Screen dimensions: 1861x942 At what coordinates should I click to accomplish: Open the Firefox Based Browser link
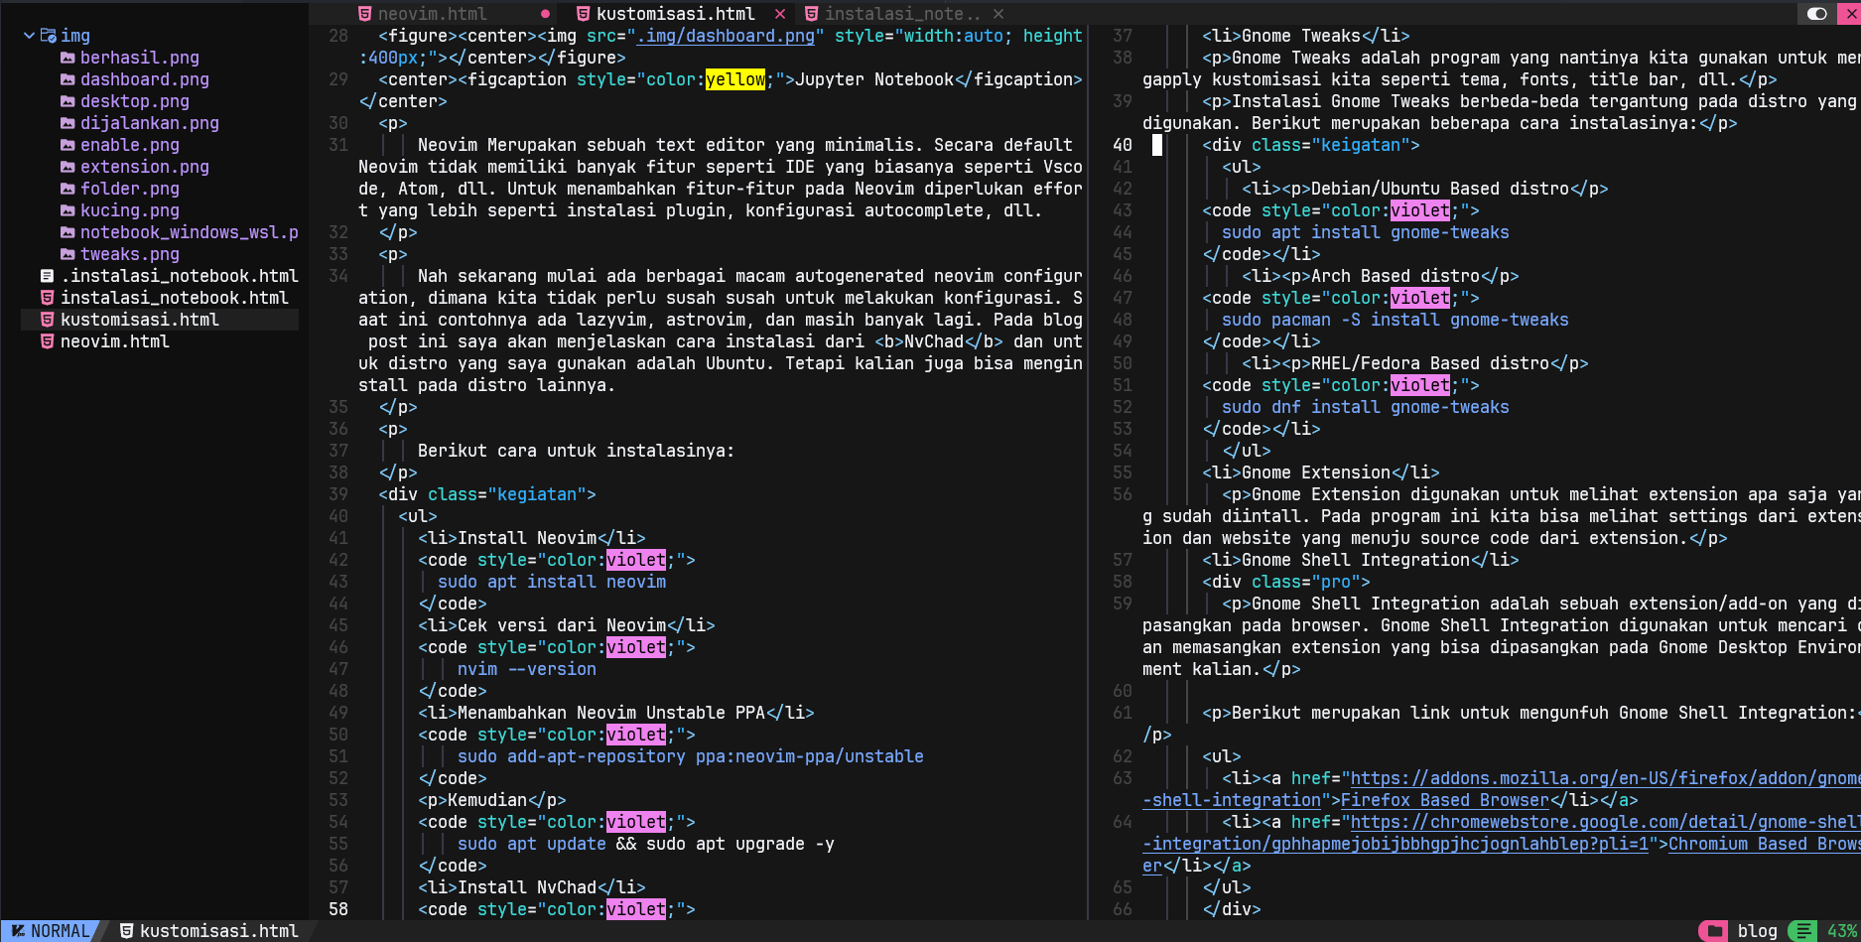coord(1444,800)
